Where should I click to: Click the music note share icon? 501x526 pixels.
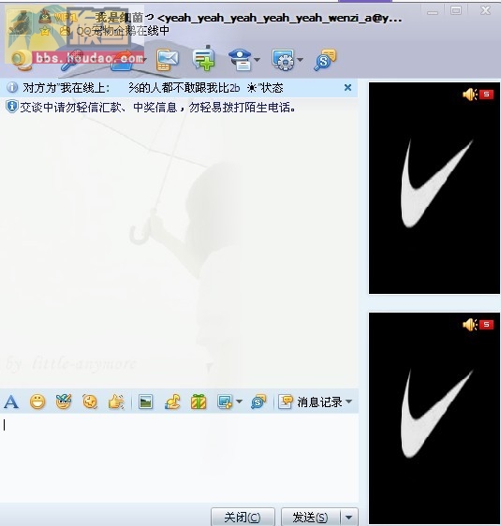(172, 402)
